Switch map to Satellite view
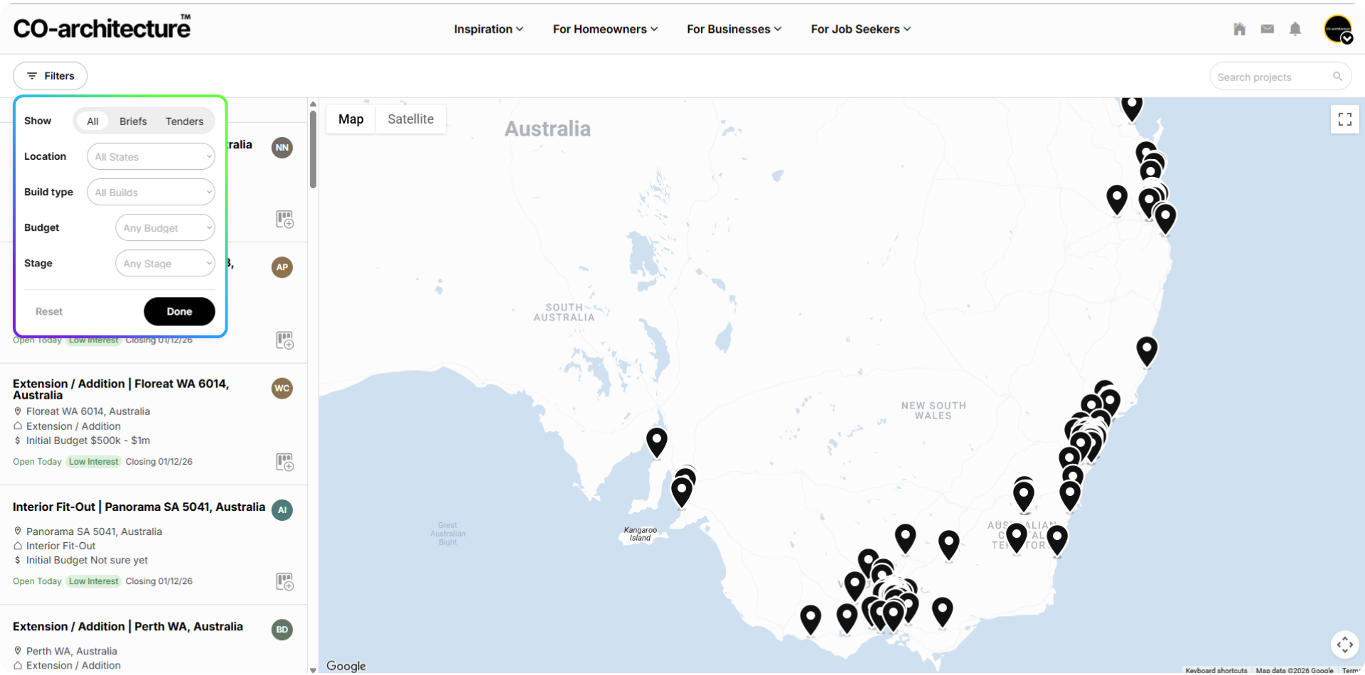 (x=410, y=119)
